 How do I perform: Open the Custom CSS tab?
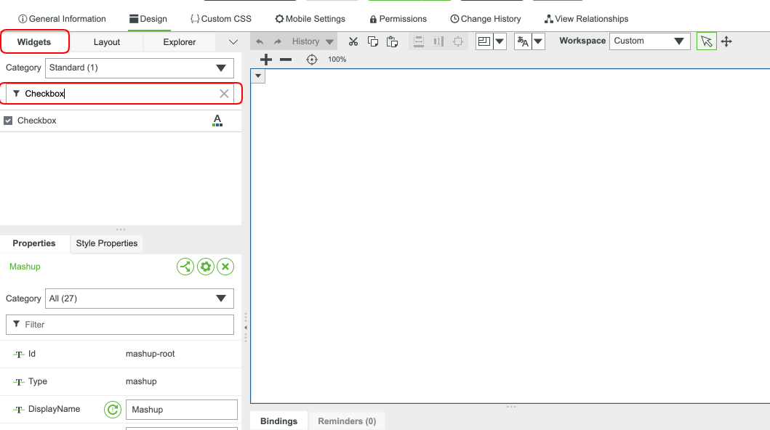pyautogui.click(x=221, y=19)
